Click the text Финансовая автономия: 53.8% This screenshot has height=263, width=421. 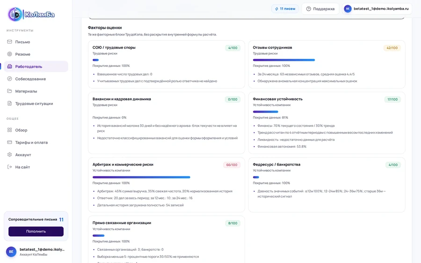[x=282, y=146]
